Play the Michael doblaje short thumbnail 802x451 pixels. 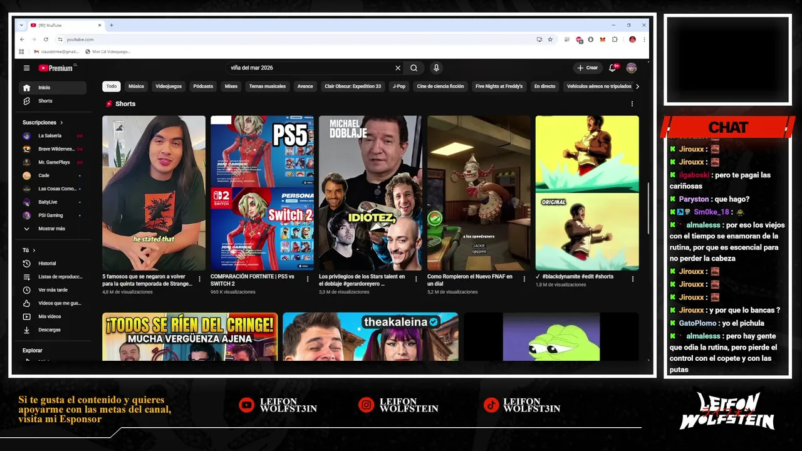(x=370, y=193)
